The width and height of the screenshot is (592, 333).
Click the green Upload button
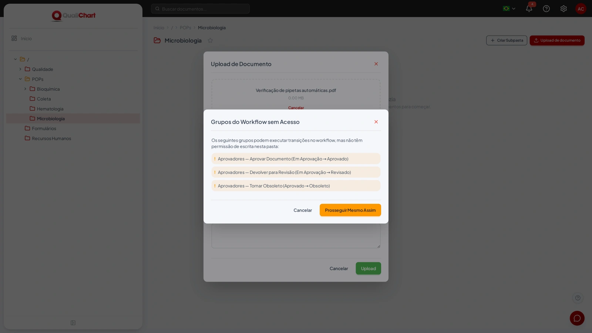tap(368, 269)
